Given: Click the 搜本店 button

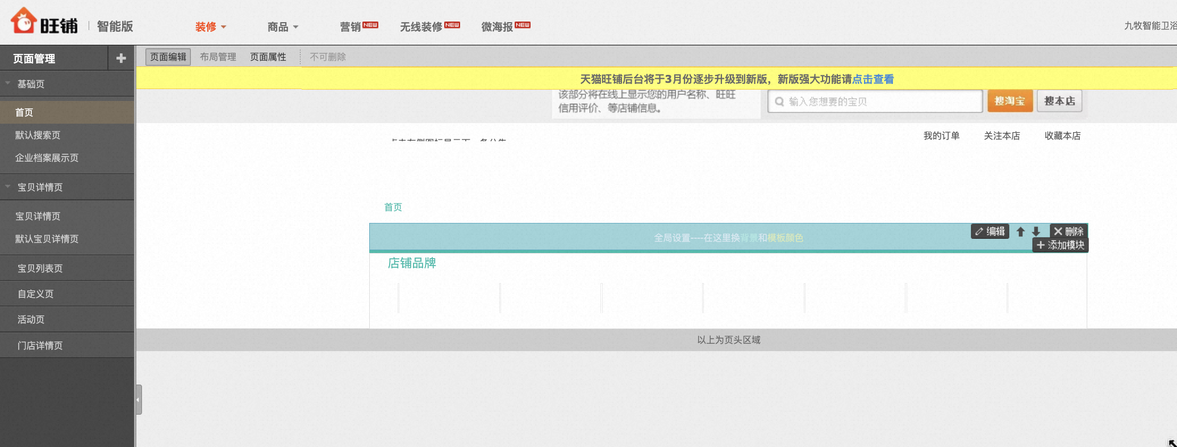Looking at the screenshot, I should 1059,101.
